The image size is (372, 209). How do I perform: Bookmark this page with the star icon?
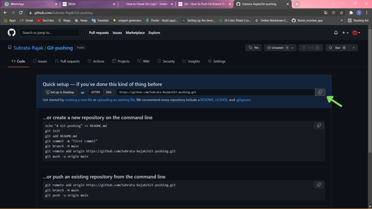coord(342,13)
